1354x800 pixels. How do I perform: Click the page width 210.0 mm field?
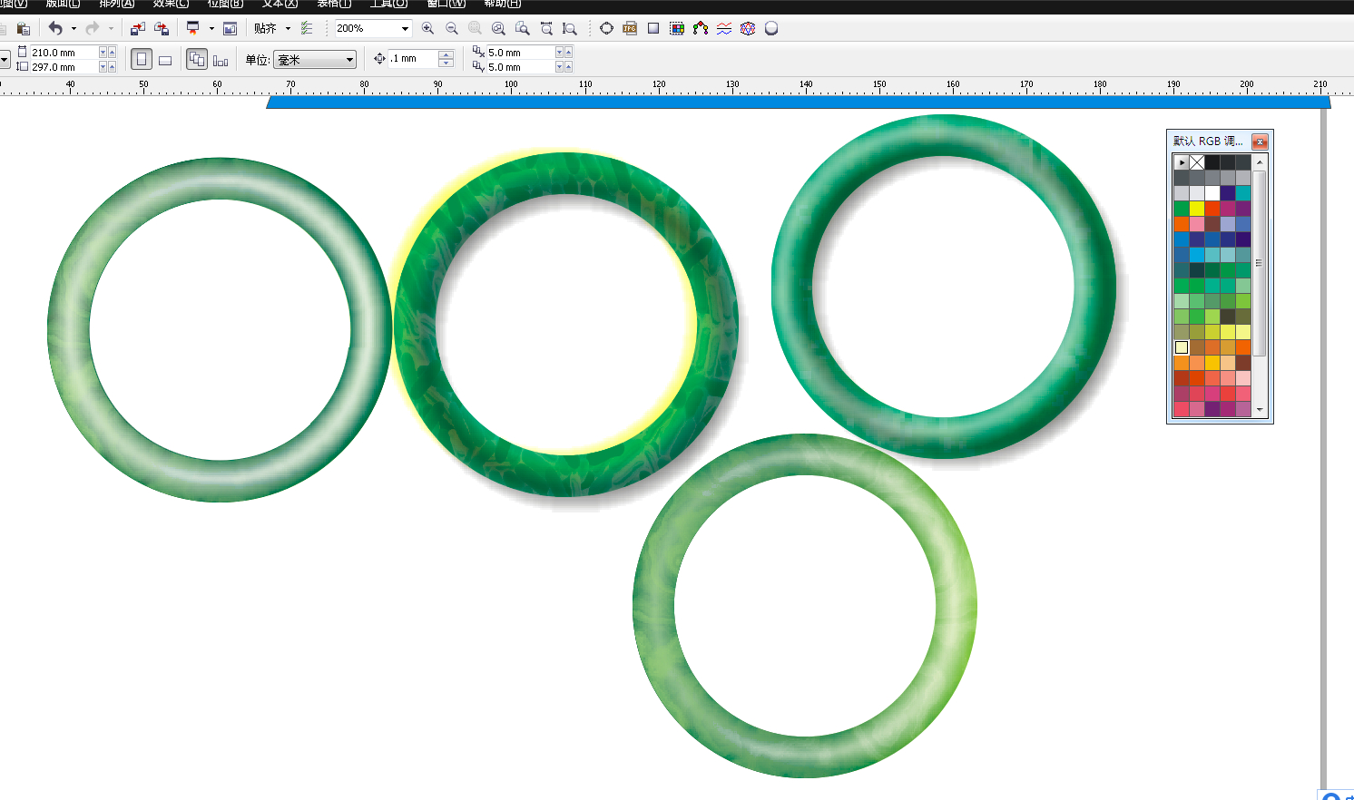pos(64,53)
